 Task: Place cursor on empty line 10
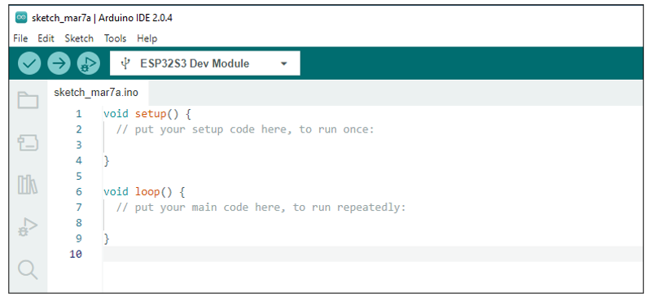tap(372, 254)
